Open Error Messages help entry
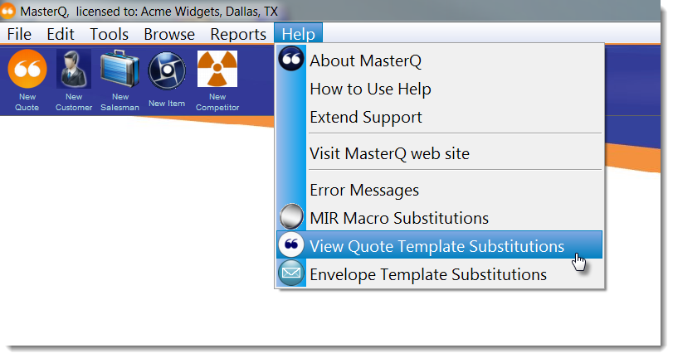This screenshot has width=673, height=358. coord(364,190)
